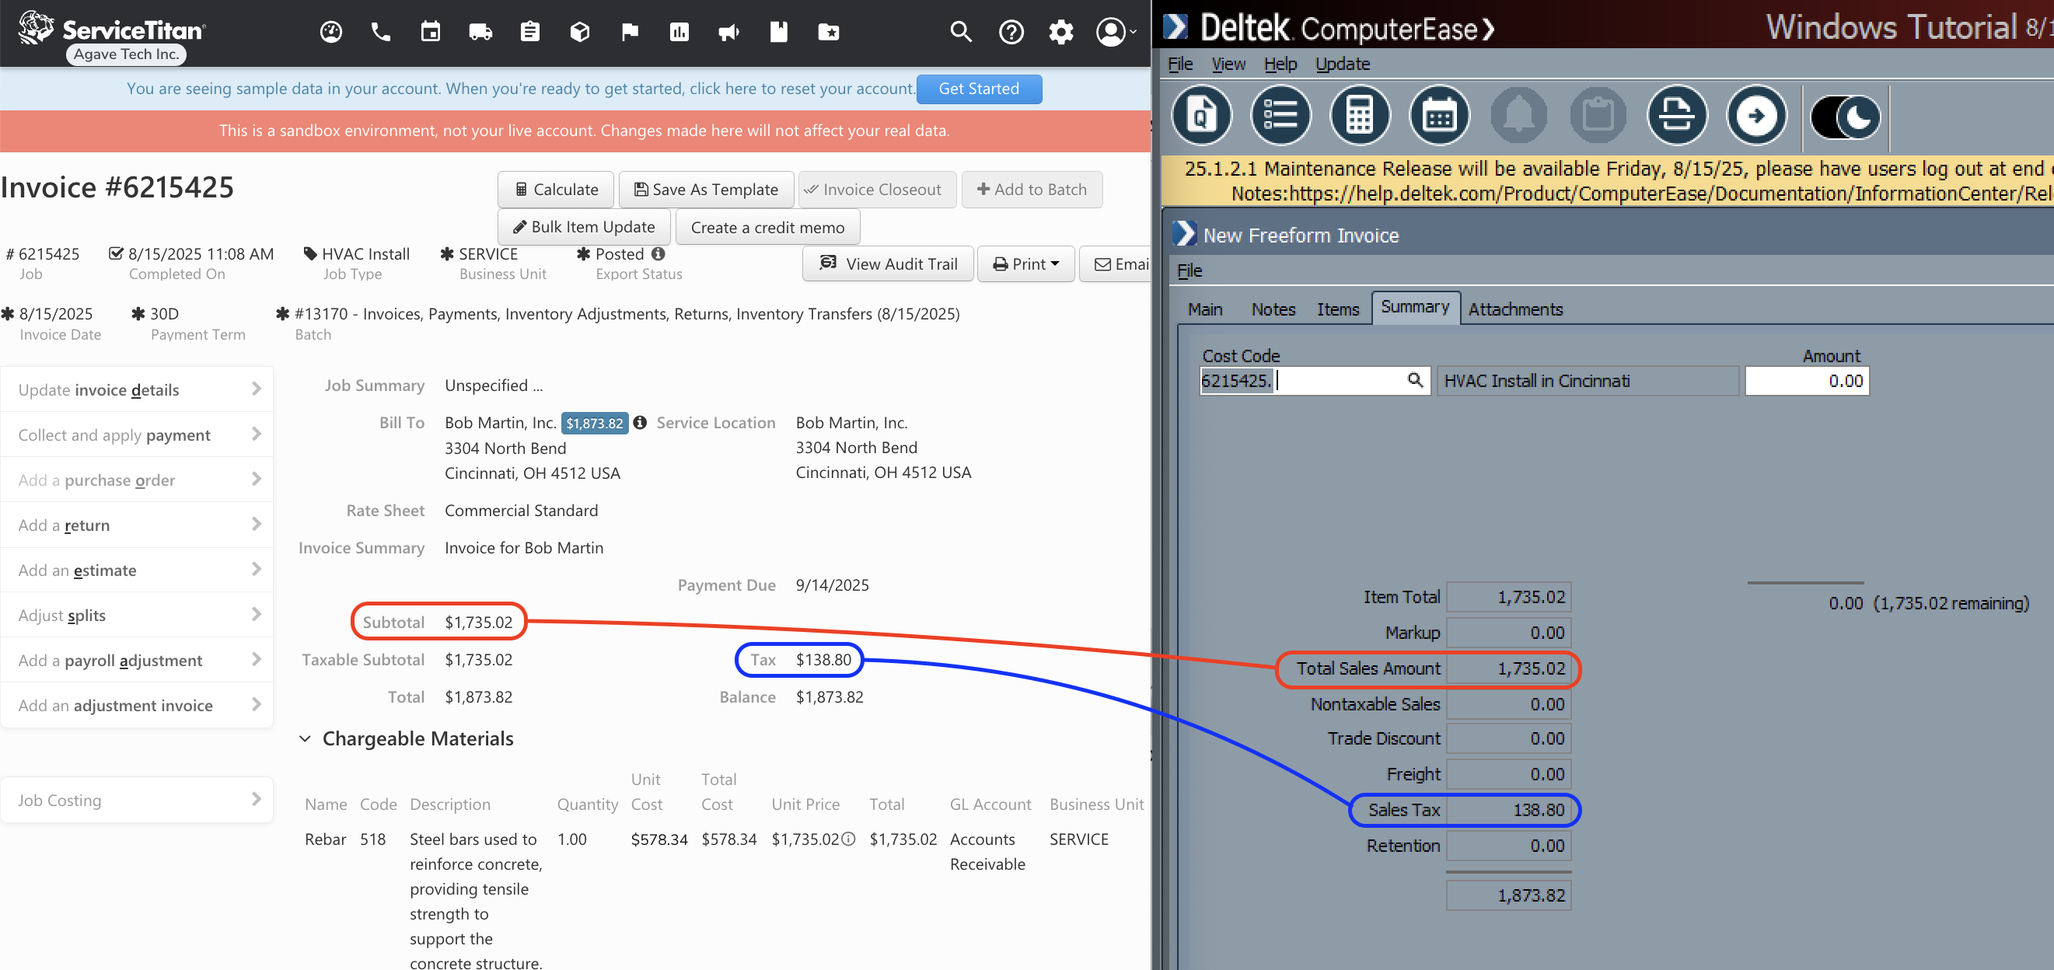The height and width of the screenshot is (970, 2054).
Task: Expand Adjust splits option
Action: tap(136, 615)
